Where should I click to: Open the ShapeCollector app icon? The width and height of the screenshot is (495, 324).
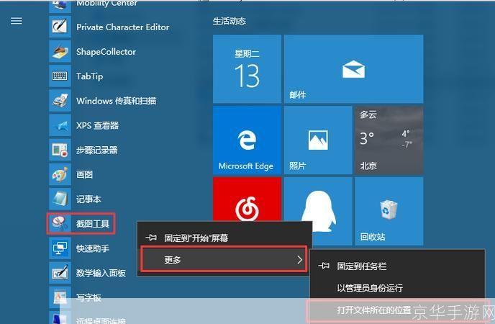tap(60, 51)
